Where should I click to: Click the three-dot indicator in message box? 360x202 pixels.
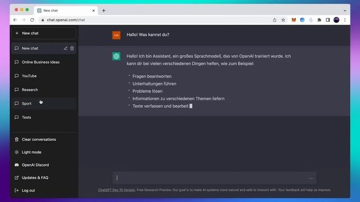click(x=311, y=178)
